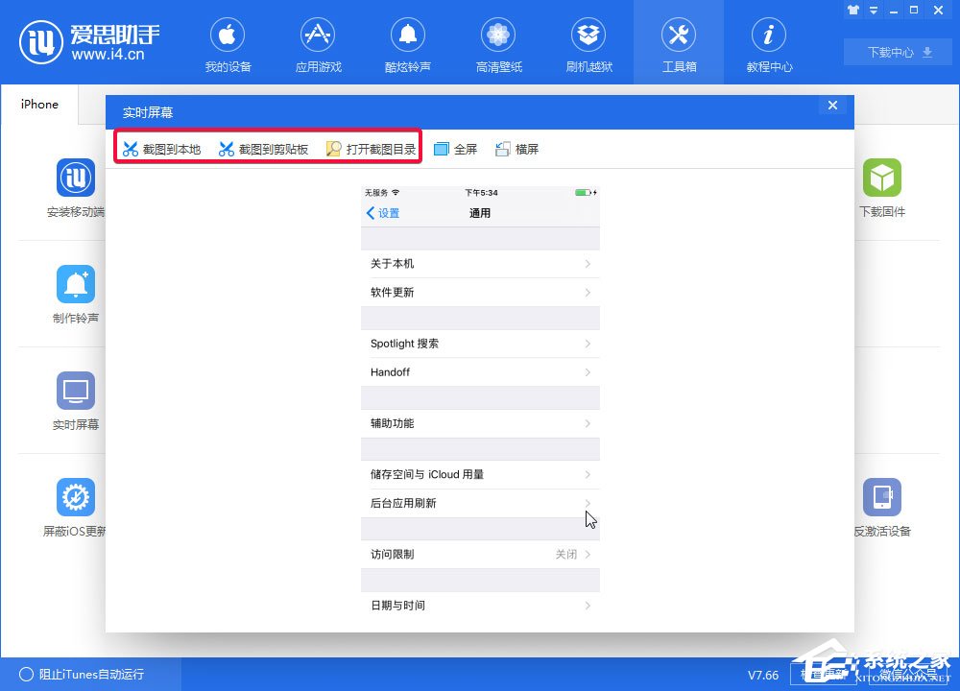
Task: Select the 制作铃声 ringtone maker sidebar icon
Action: coord(75,284)
